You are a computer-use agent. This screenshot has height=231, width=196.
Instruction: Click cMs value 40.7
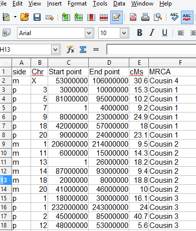pyautogui.click(x=139, y=216)
